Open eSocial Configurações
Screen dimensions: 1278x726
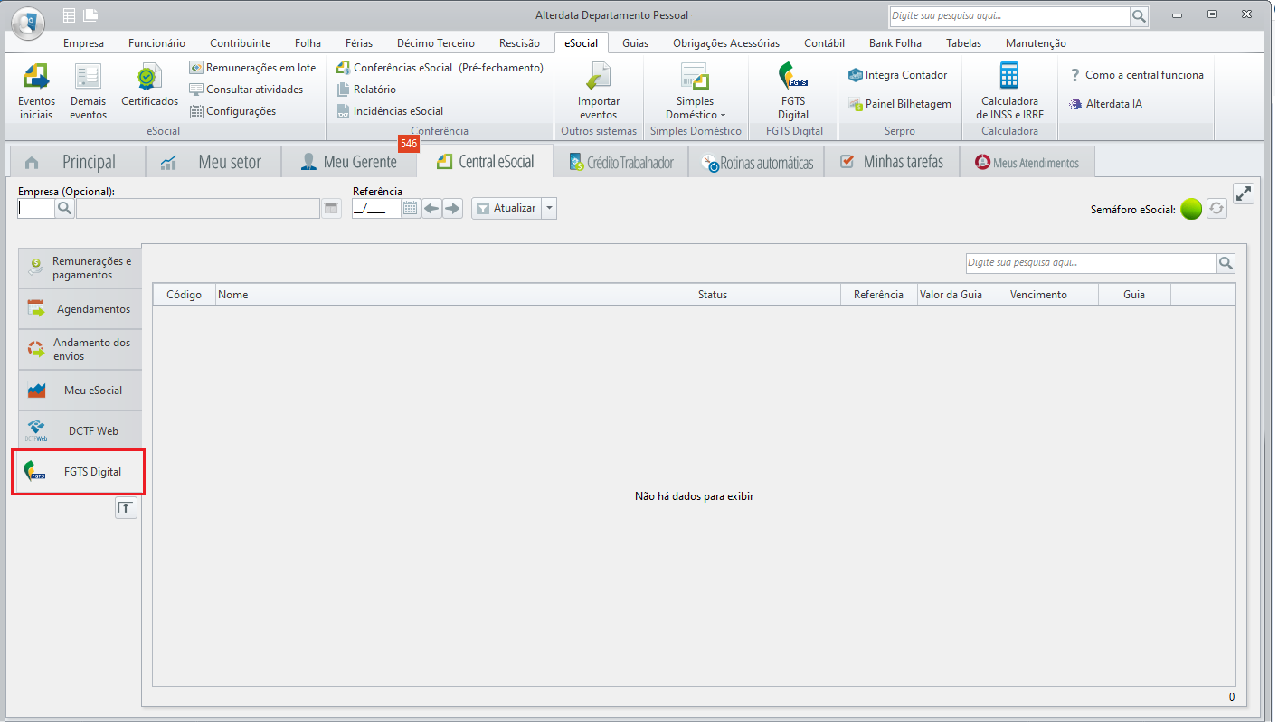(232, 111)
